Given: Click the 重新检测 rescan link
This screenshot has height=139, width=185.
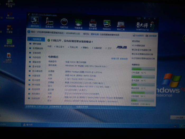Looking at the screenshot, I should (x=95, y=34).
